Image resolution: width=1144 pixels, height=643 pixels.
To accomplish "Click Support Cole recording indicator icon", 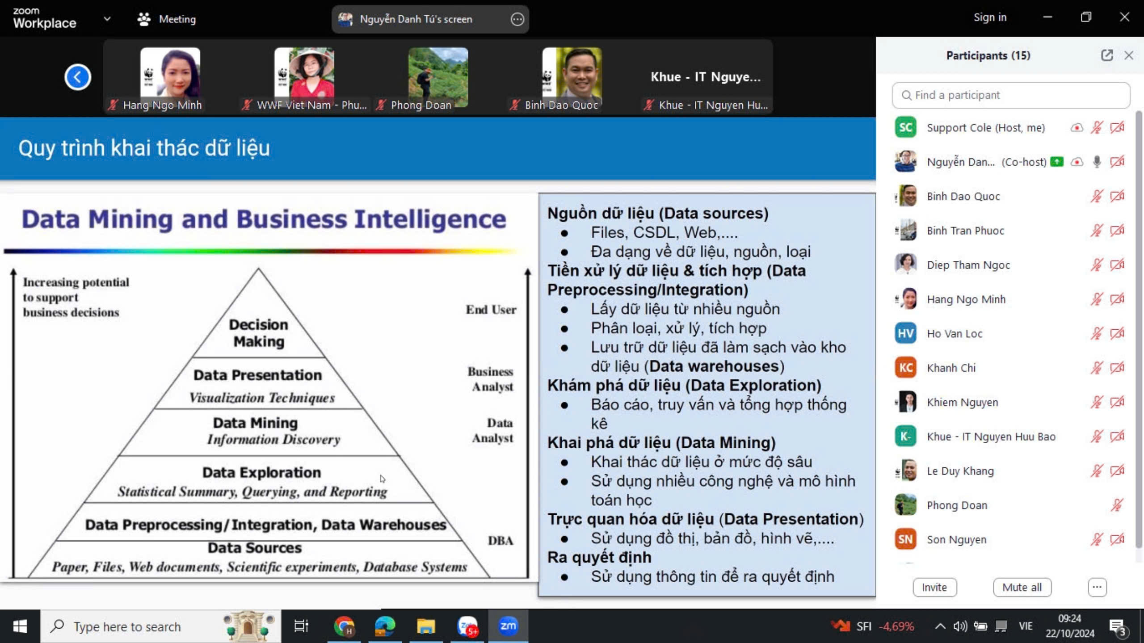I will point(1077,128).
